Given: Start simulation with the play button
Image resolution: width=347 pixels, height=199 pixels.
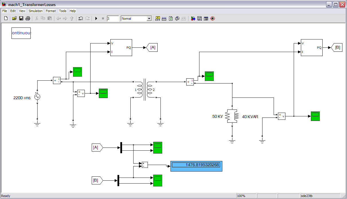Looking at the screenshot, I should pos(96,19).
